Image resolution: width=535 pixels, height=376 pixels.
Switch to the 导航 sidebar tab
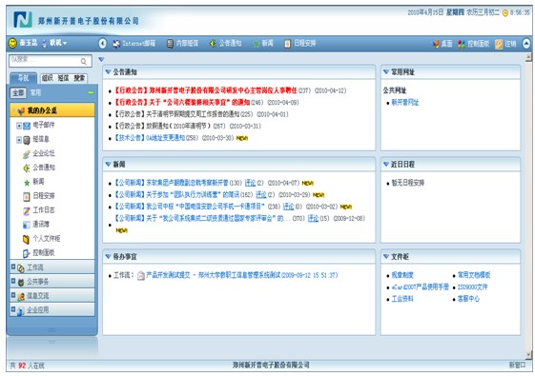(23, 78)
